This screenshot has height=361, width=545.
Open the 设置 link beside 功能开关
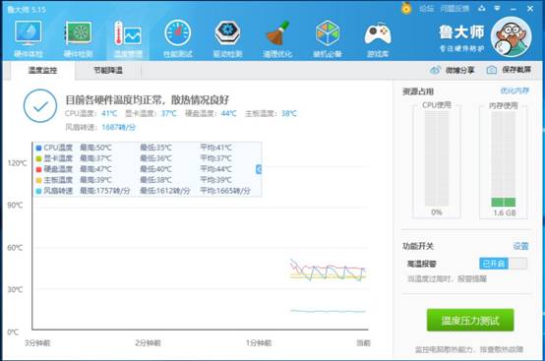click(x=520, y=246)
